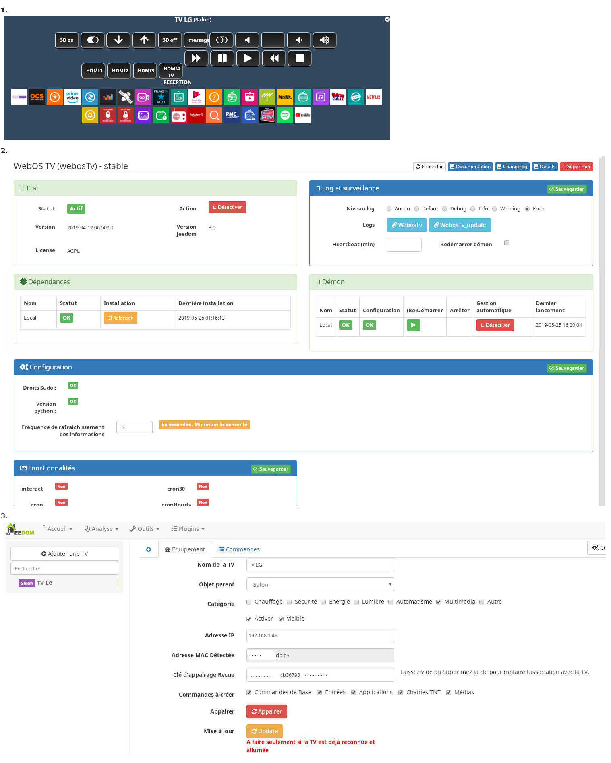Screen dimensions: 611x763
Task: Switch to the Commandes tab
Action: (239, 549)
